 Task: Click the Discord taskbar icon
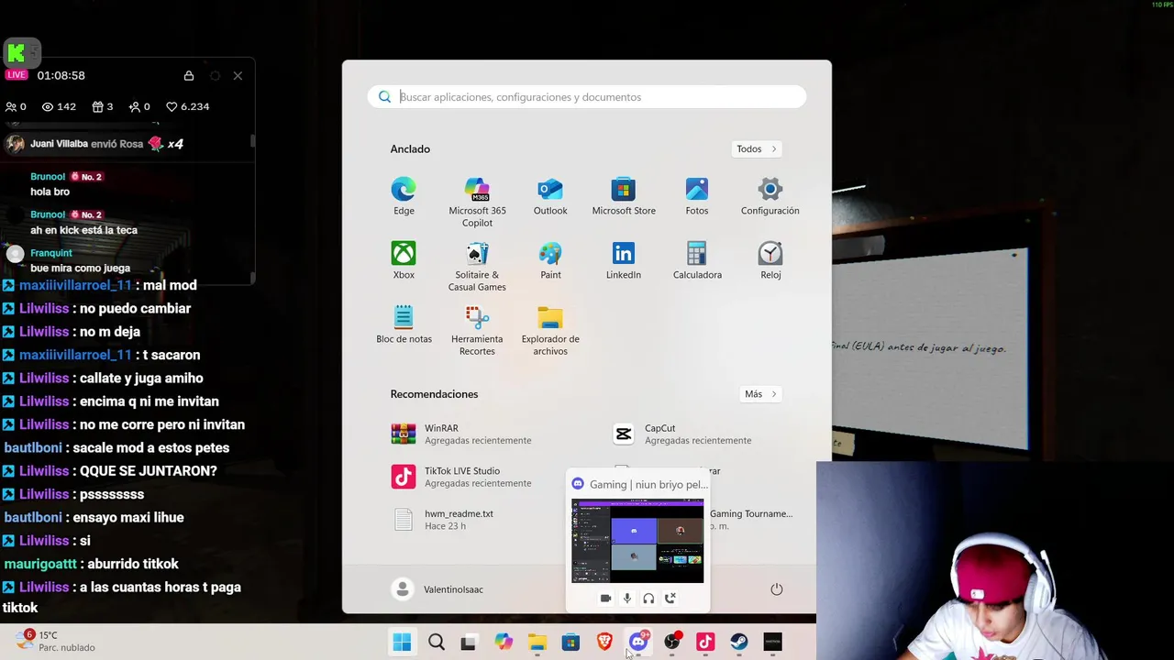(x=638, y=643)
